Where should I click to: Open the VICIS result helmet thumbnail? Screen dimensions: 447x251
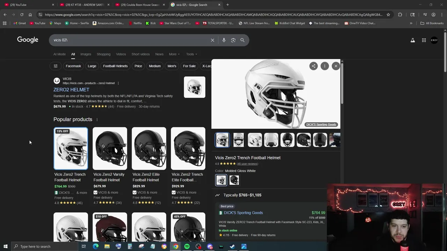pyautogui.click(x=195, y=87)
